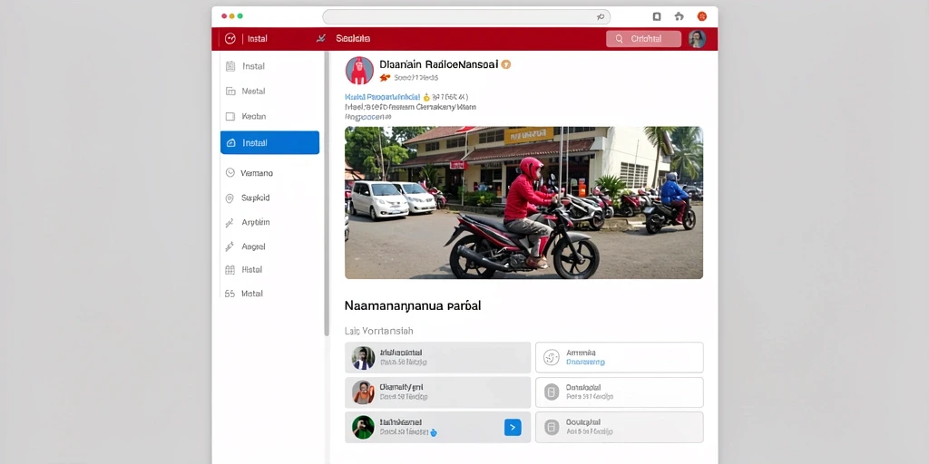The image size is (929, 464).
Task: Click the icon next to Metal in the sidebar
Action: [230, 294]
